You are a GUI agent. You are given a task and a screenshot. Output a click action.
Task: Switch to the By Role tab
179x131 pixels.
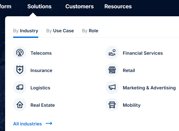(x=90, y=31)
